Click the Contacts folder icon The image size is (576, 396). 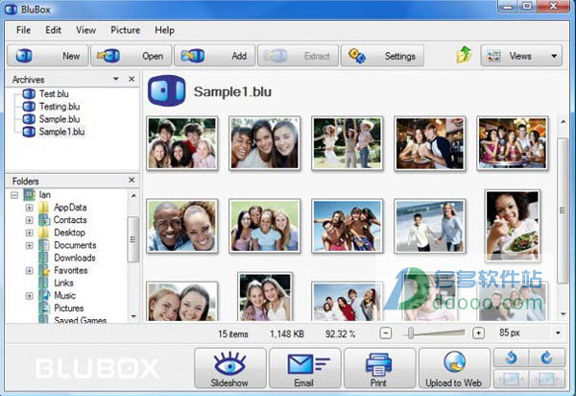coord(44,220)
